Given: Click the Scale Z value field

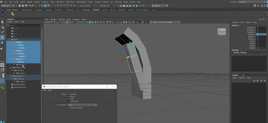Looking at the screenshot, I should point(261,46).
